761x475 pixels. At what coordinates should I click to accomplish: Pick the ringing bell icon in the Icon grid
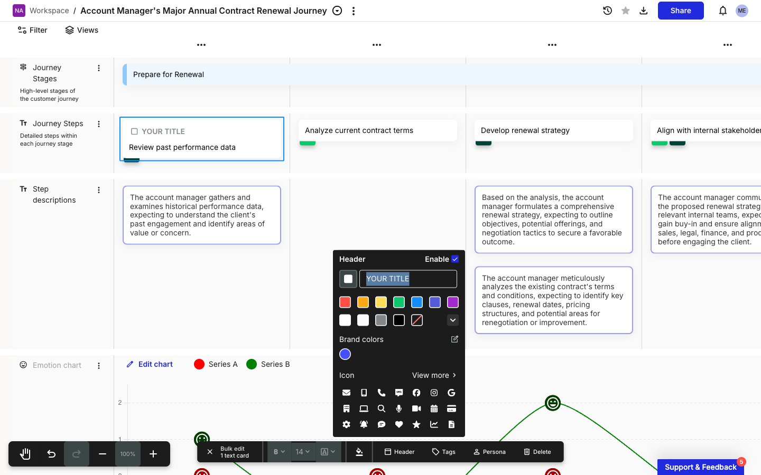[x=364, y=424]
